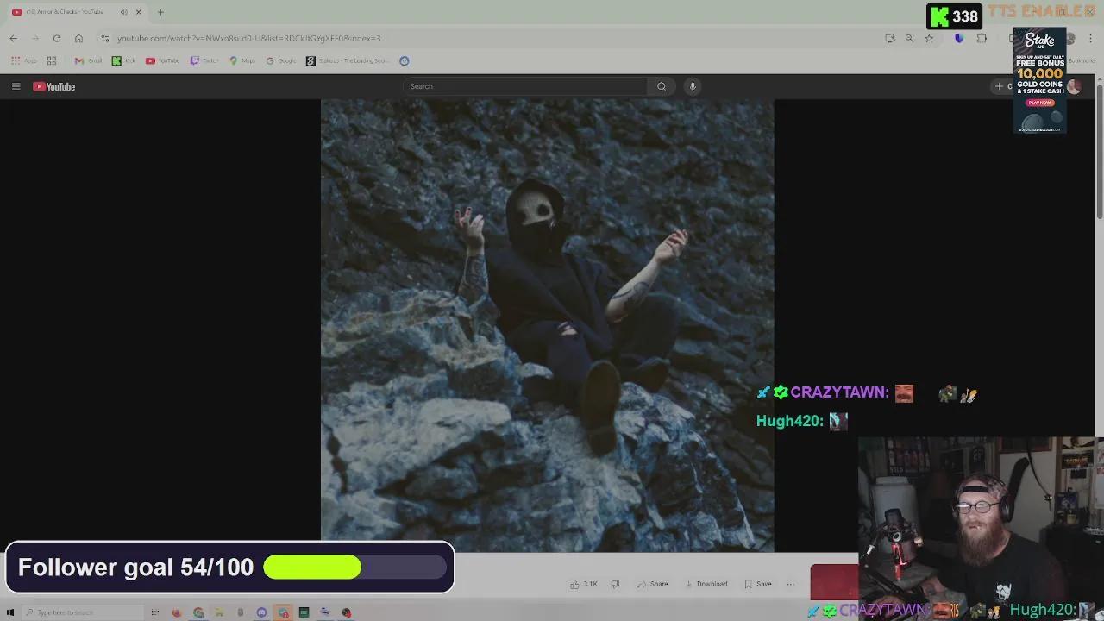Open the site information icon beside the URL

tap(104, 38)
